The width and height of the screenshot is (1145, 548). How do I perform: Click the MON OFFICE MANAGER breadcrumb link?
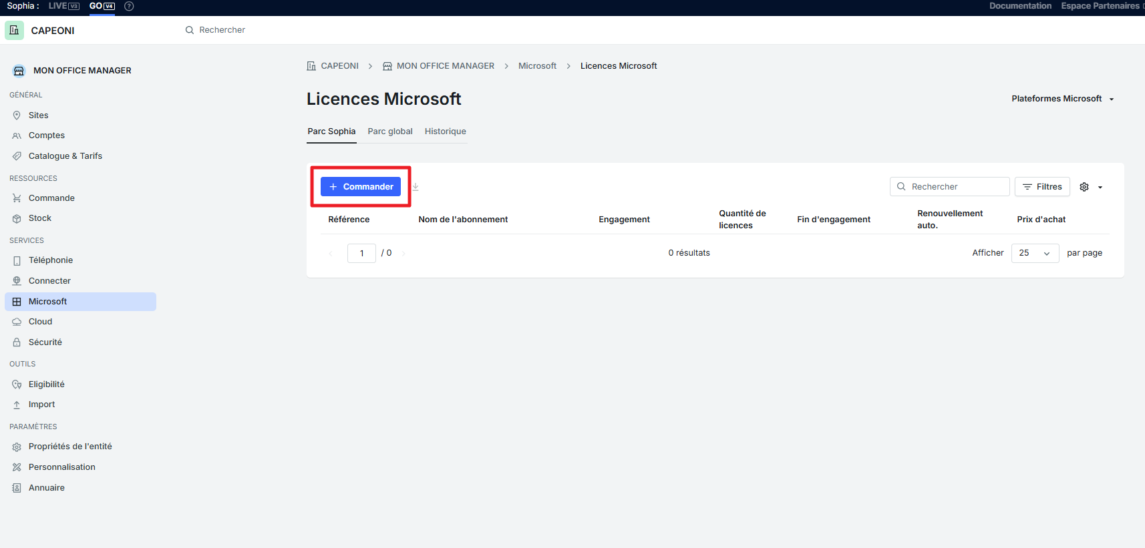pos(446,66)
